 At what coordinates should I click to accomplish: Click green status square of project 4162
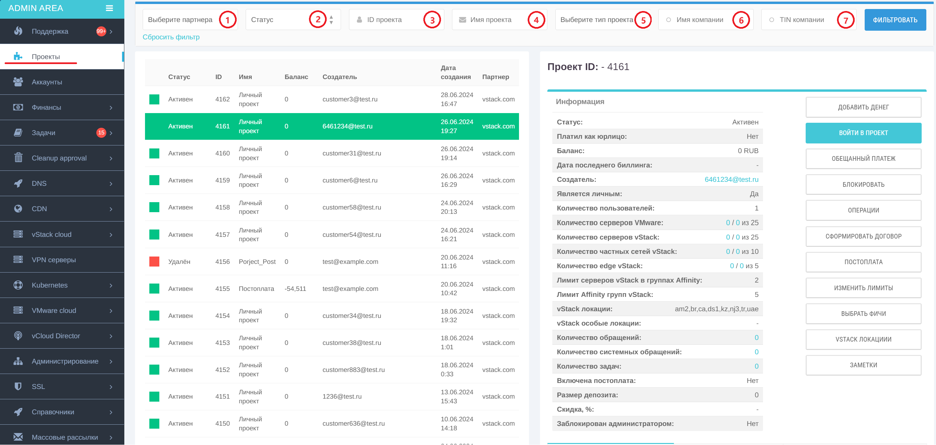(x=154, y=99)
